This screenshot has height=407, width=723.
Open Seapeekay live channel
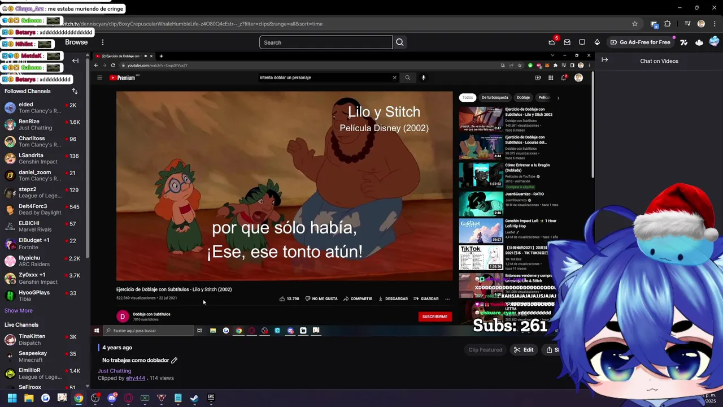click(42, 356)
